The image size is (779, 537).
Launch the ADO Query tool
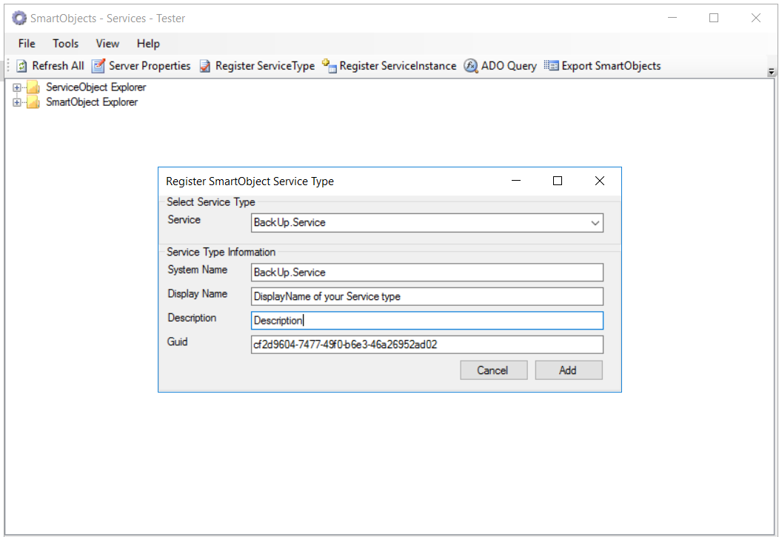click(471, 66)
